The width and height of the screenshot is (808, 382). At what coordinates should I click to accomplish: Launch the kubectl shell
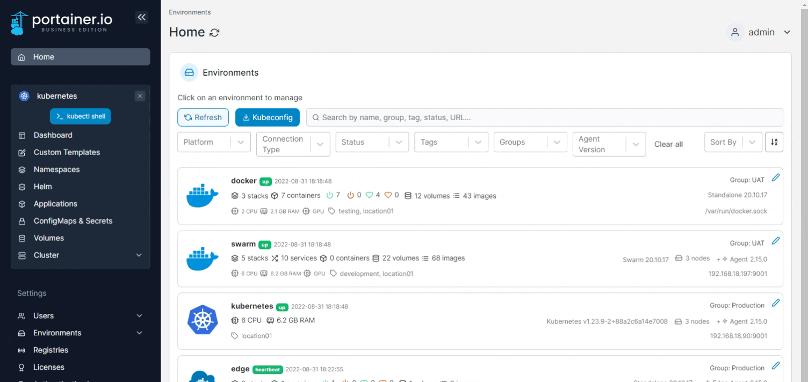click(x=81, y=116)
